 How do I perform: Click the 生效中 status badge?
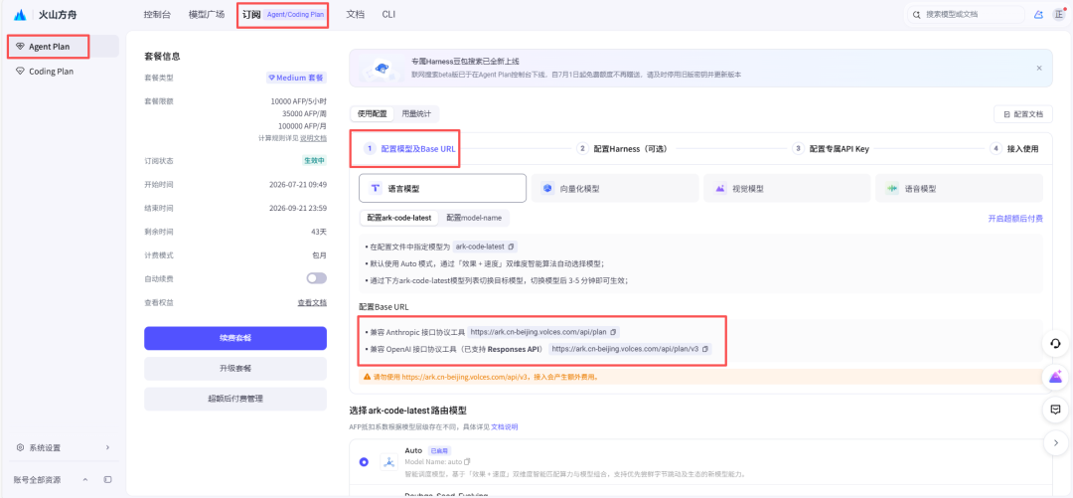coord(315,161)
